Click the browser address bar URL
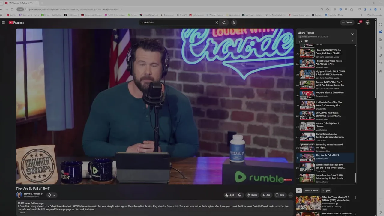 [x=75, y=9]
